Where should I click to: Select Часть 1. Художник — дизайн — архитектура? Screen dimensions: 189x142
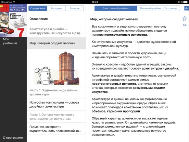[56, 92]
